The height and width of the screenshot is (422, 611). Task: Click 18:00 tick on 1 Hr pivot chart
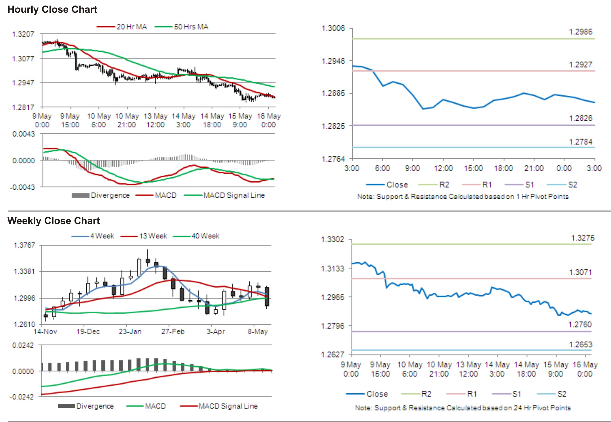[x=503, y=168]
